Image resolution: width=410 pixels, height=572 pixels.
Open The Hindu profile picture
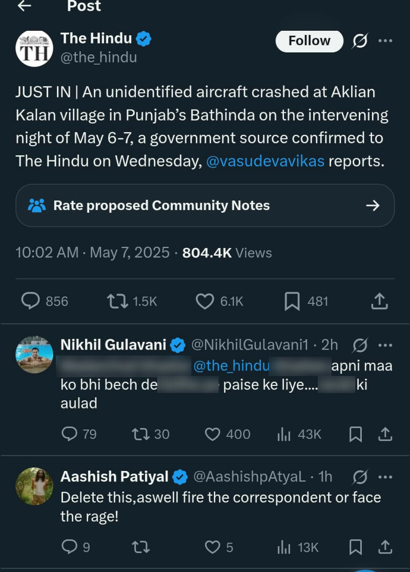click(x=34, y=48)
